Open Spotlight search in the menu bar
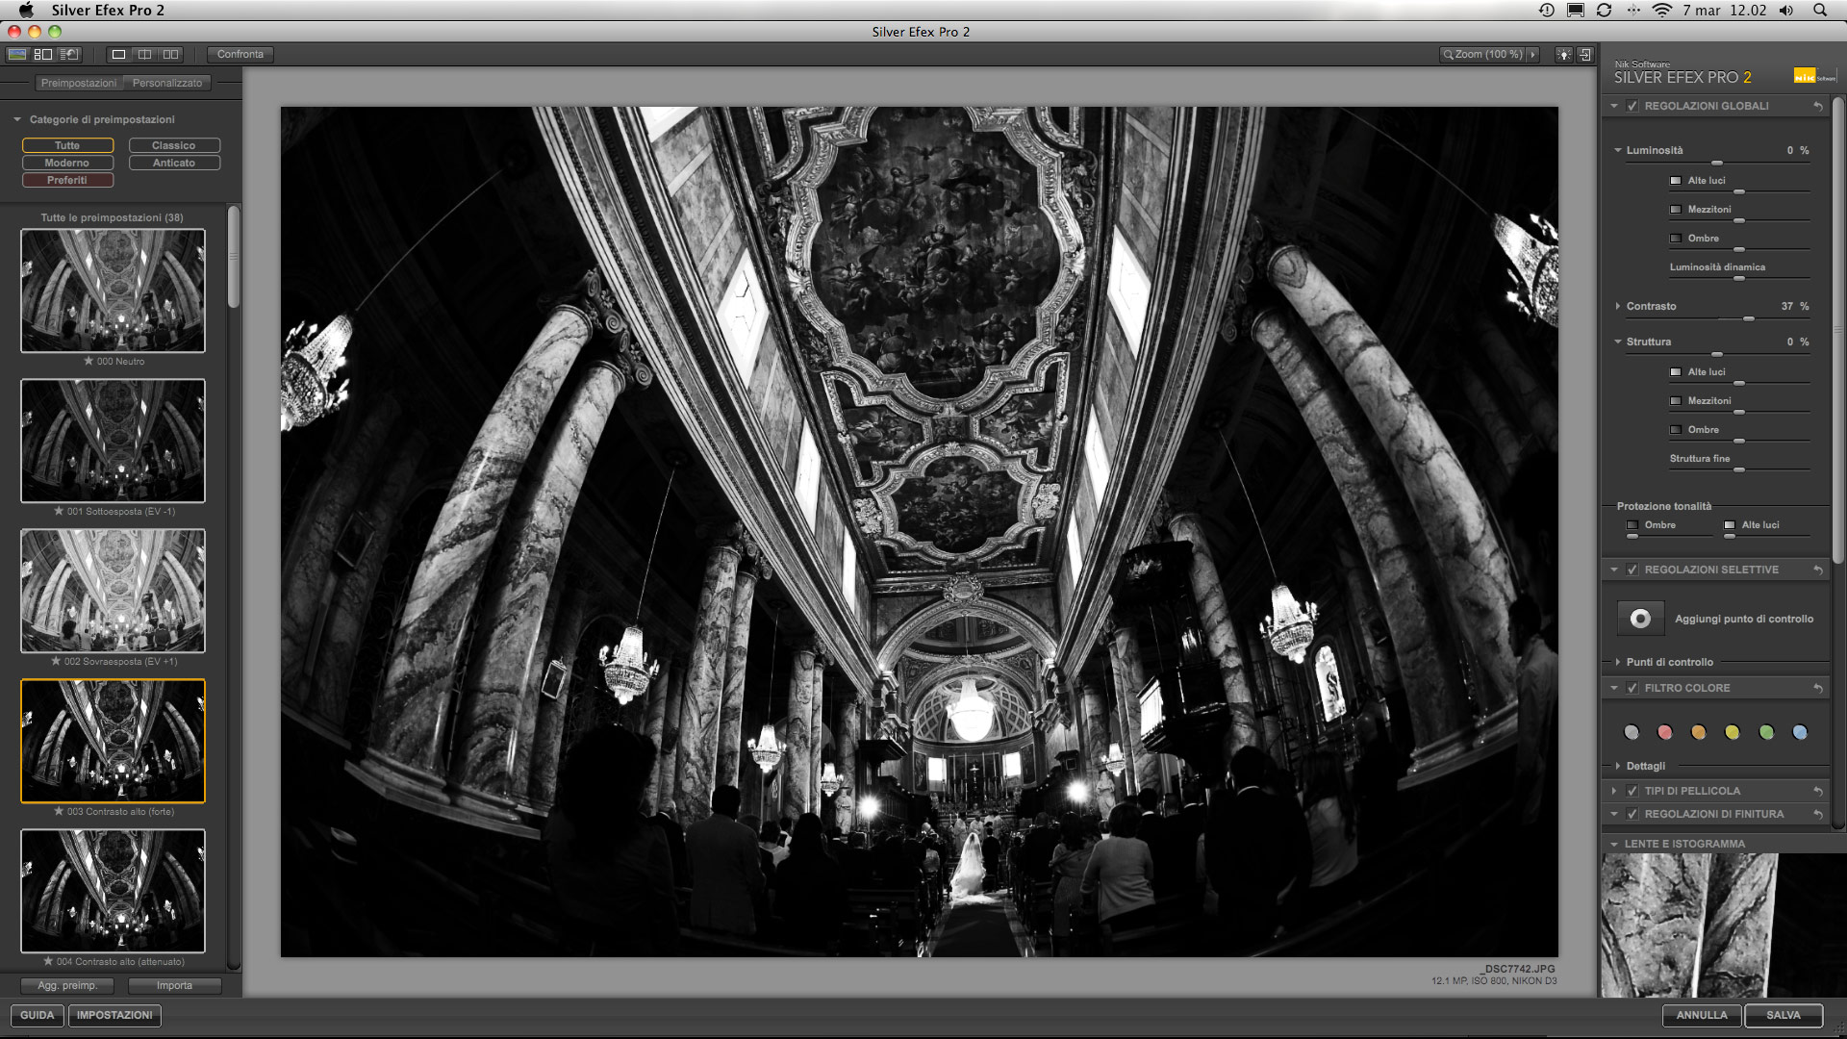 1820,11
